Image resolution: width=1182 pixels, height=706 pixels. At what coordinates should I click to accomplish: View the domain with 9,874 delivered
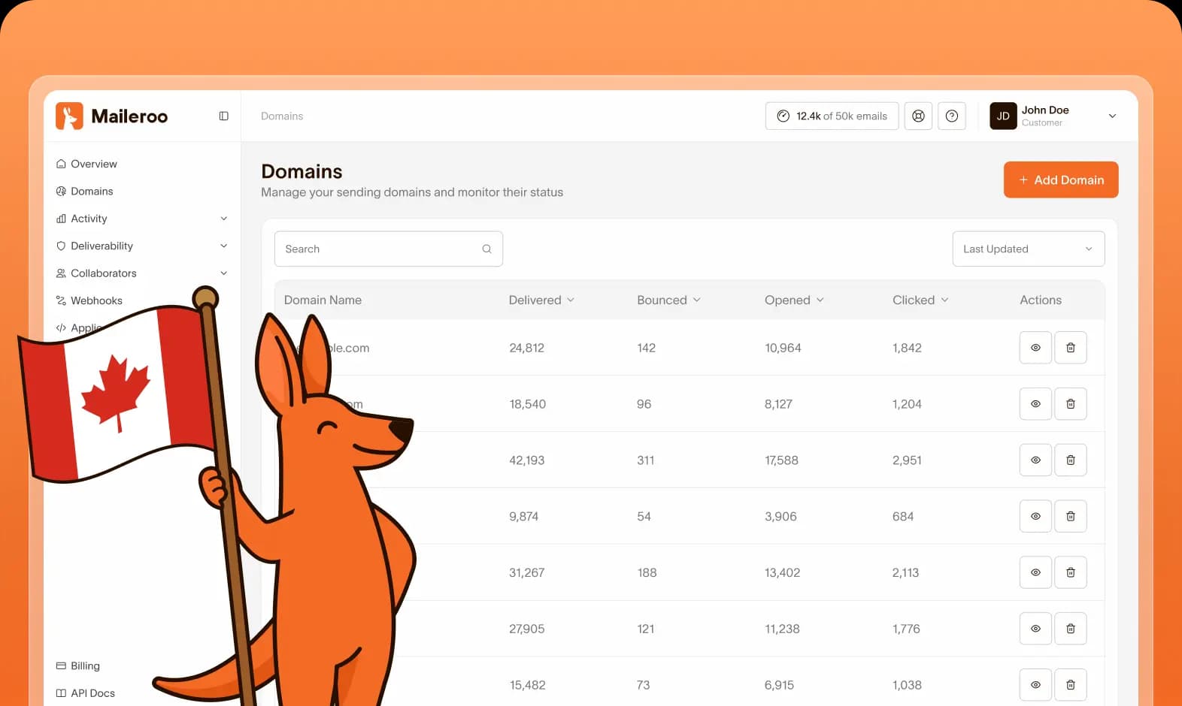click(1035, 516)
